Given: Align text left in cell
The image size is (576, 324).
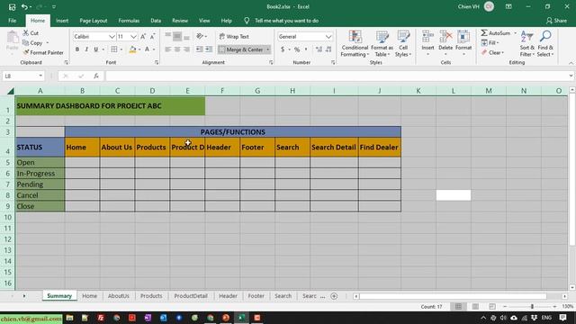Looking at the screenshot, I should [168, 49].
